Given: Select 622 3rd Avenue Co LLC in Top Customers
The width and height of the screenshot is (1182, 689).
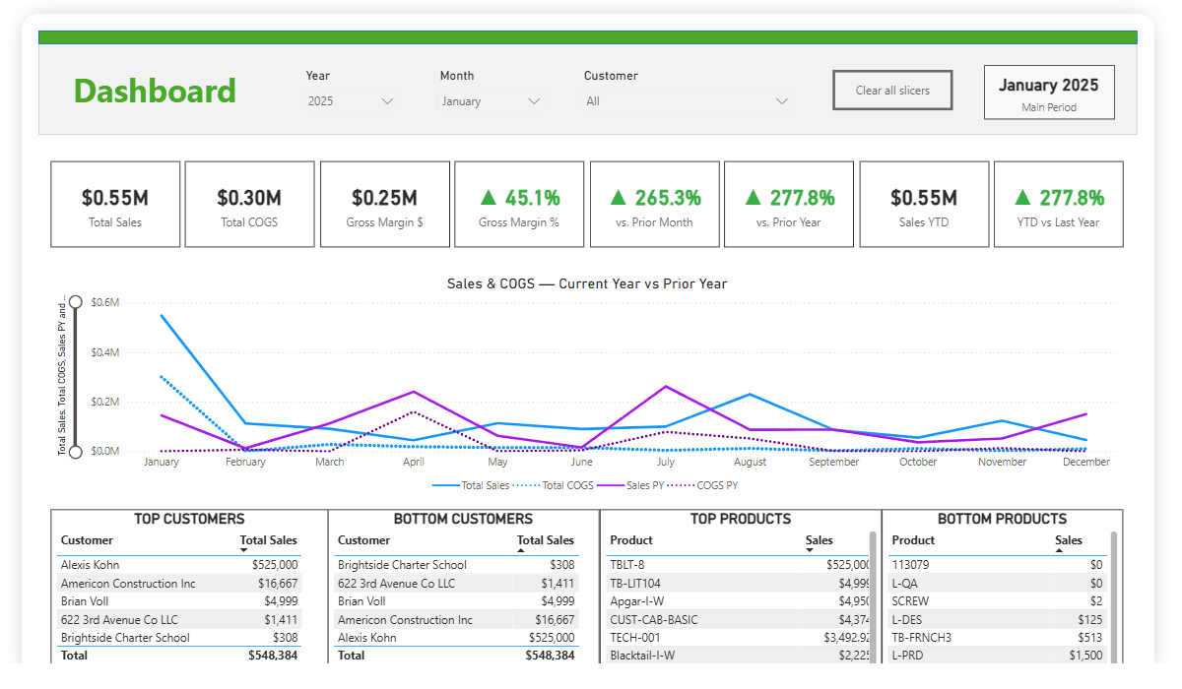Looking at the screenshot, I should point(179,620).
